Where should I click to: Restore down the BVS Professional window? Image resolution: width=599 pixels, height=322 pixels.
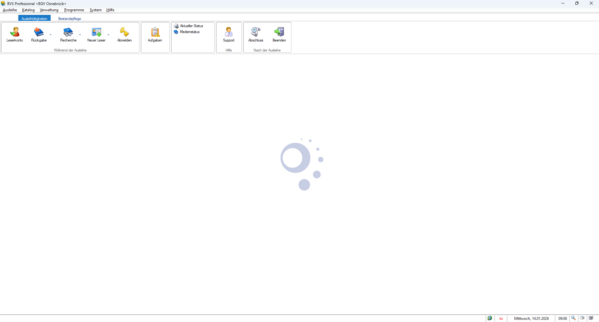tap(577, 3)
